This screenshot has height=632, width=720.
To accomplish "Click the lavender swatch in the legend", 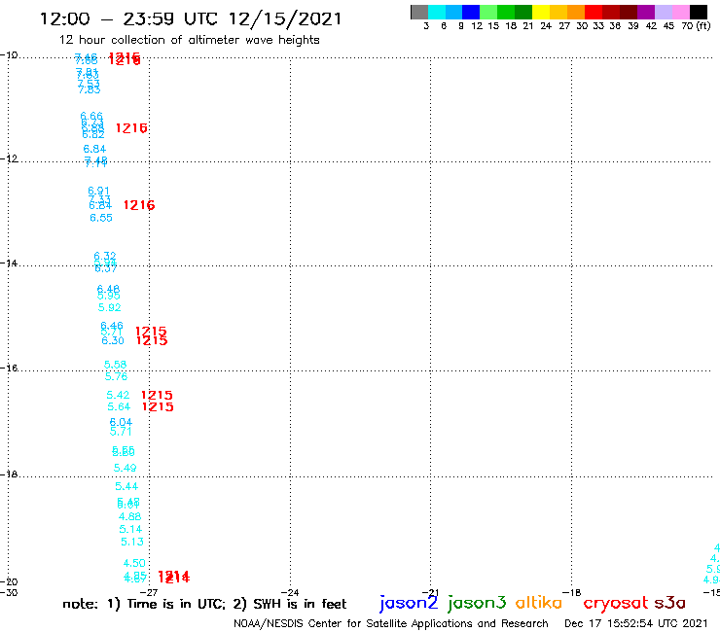I will pos(663,12).
